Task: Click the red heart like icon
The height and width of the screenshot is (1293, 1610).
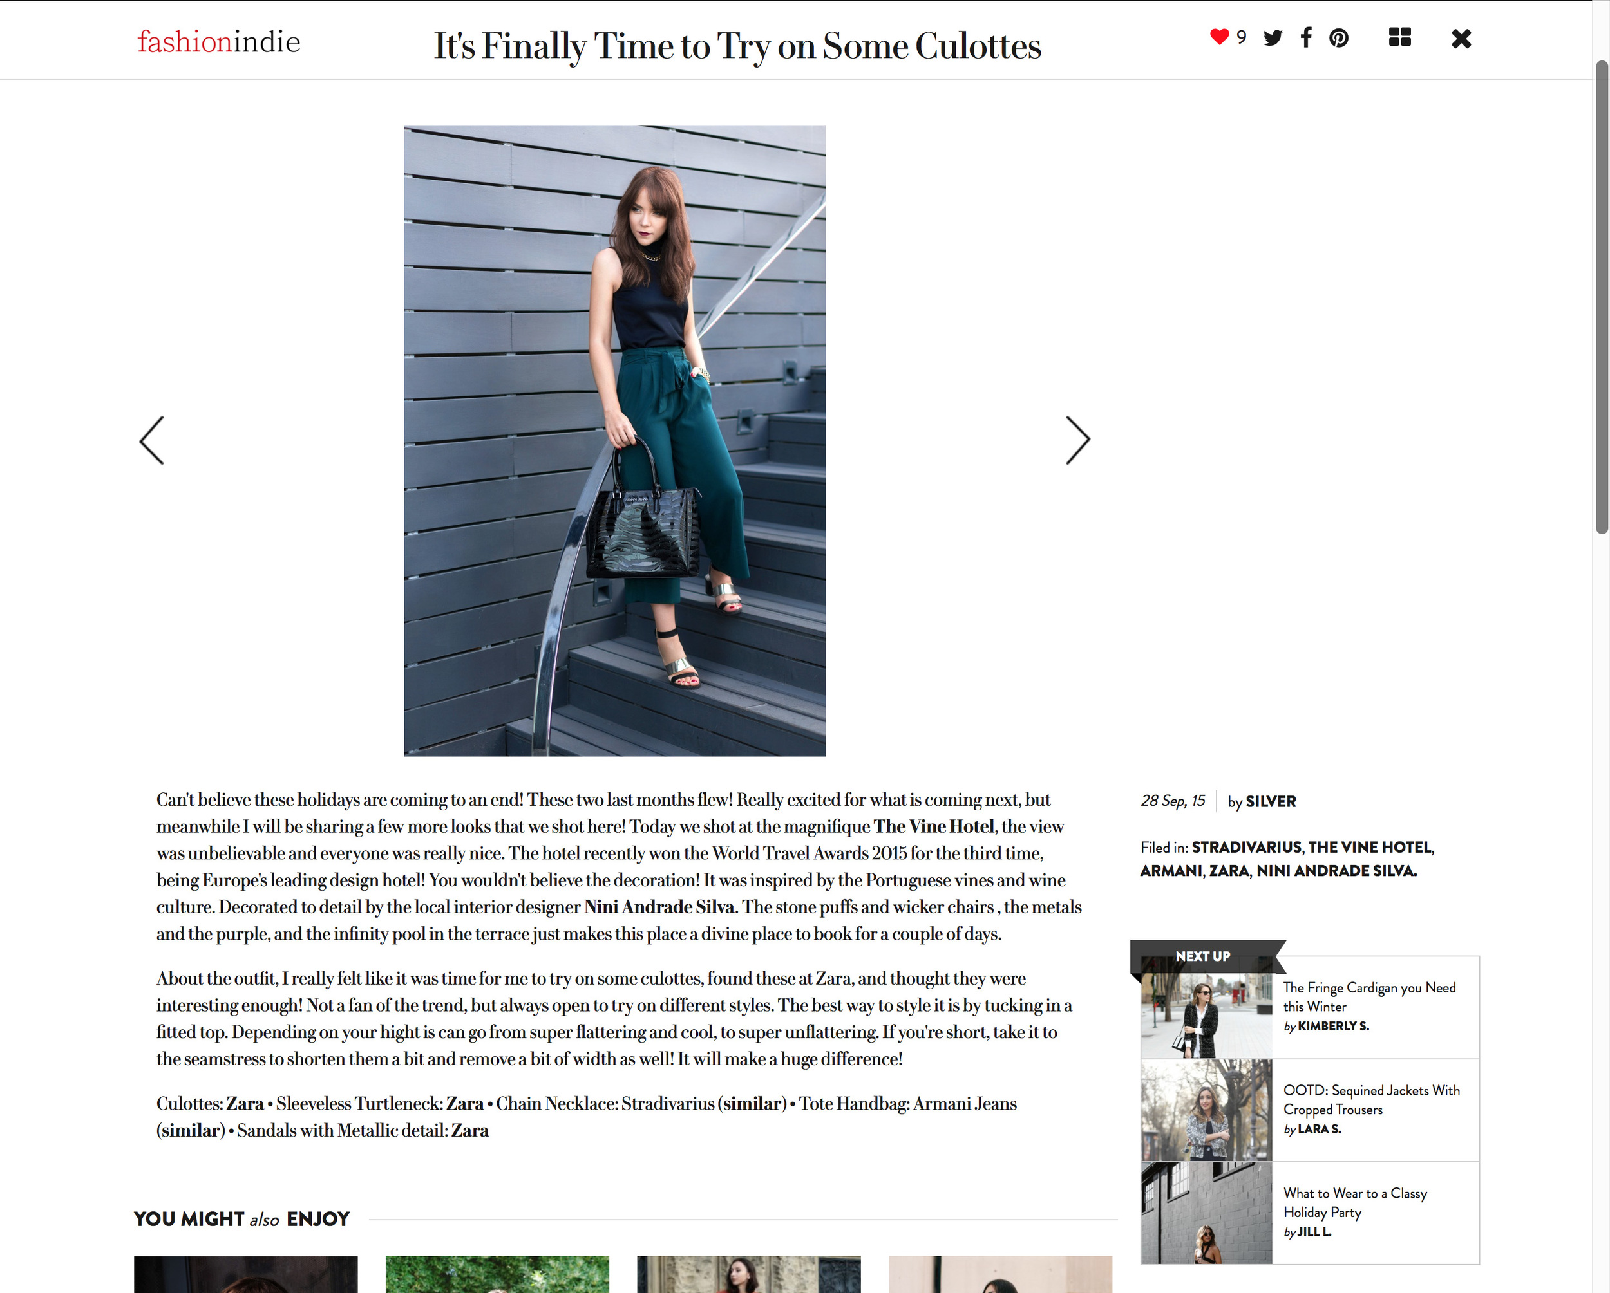Action: (x=1218, y=37)
